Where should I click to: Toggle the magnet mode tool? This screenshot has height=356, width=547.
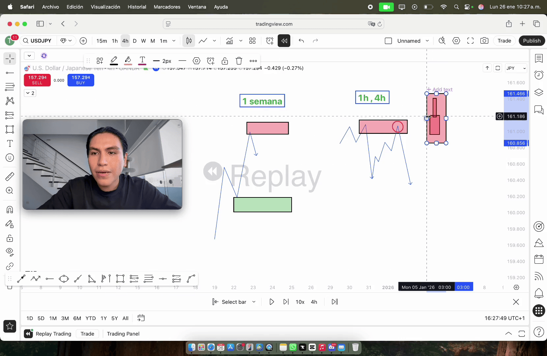click(x=10, y=210)
